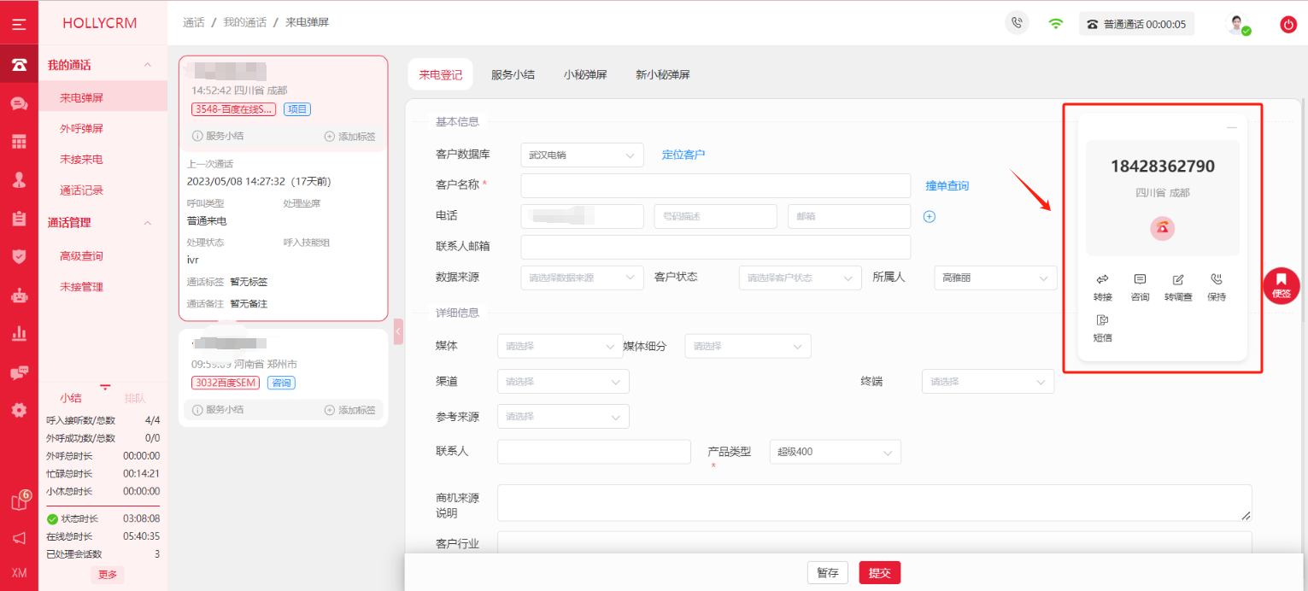
Task: Click the 更多 button under stats
Action: 108,575
